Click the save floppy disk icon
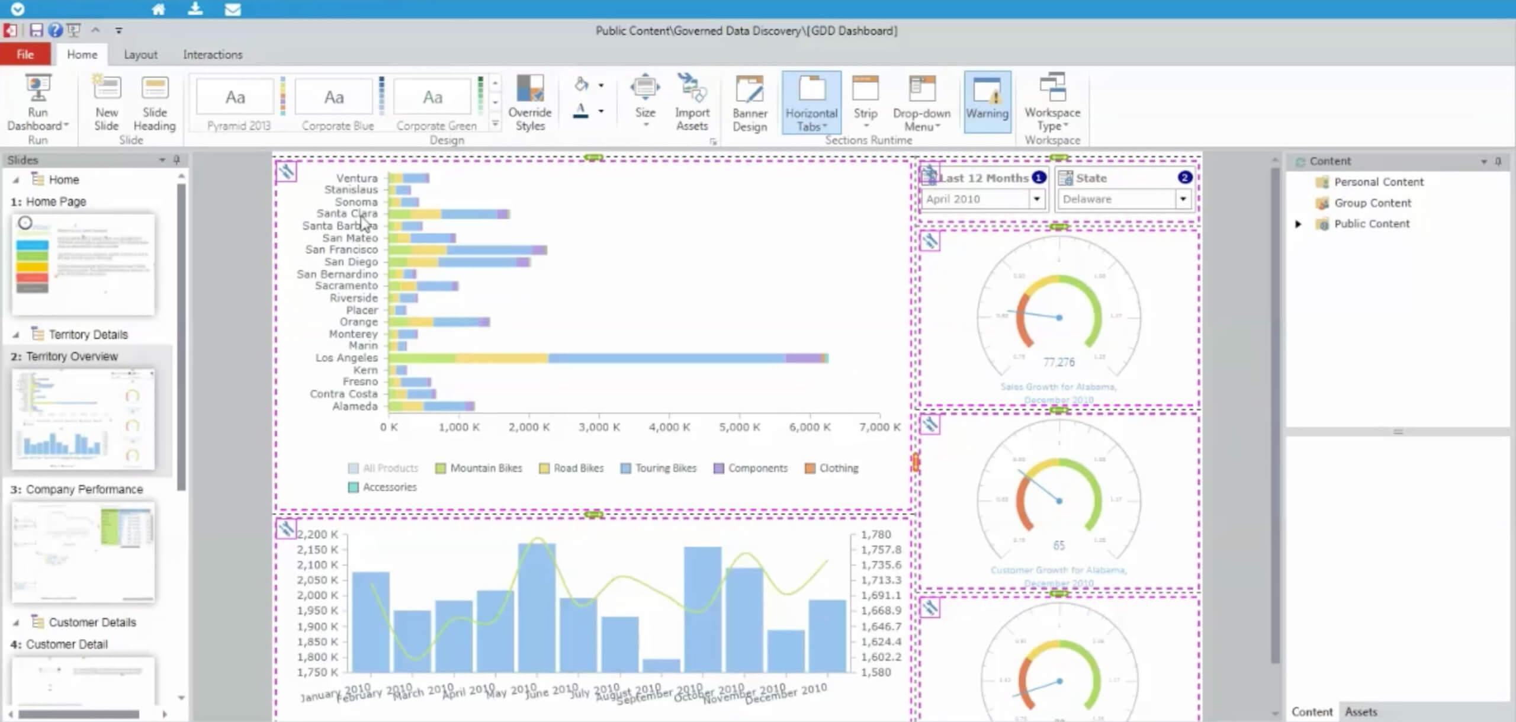 [36, 30]
